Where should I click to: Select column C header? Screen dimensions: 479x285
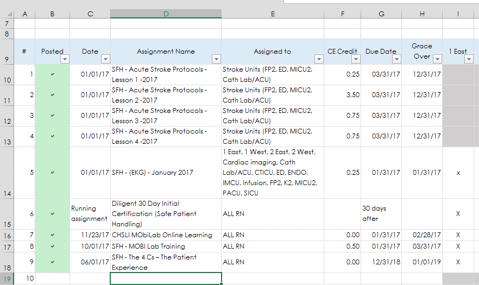(x=90, y=14)
